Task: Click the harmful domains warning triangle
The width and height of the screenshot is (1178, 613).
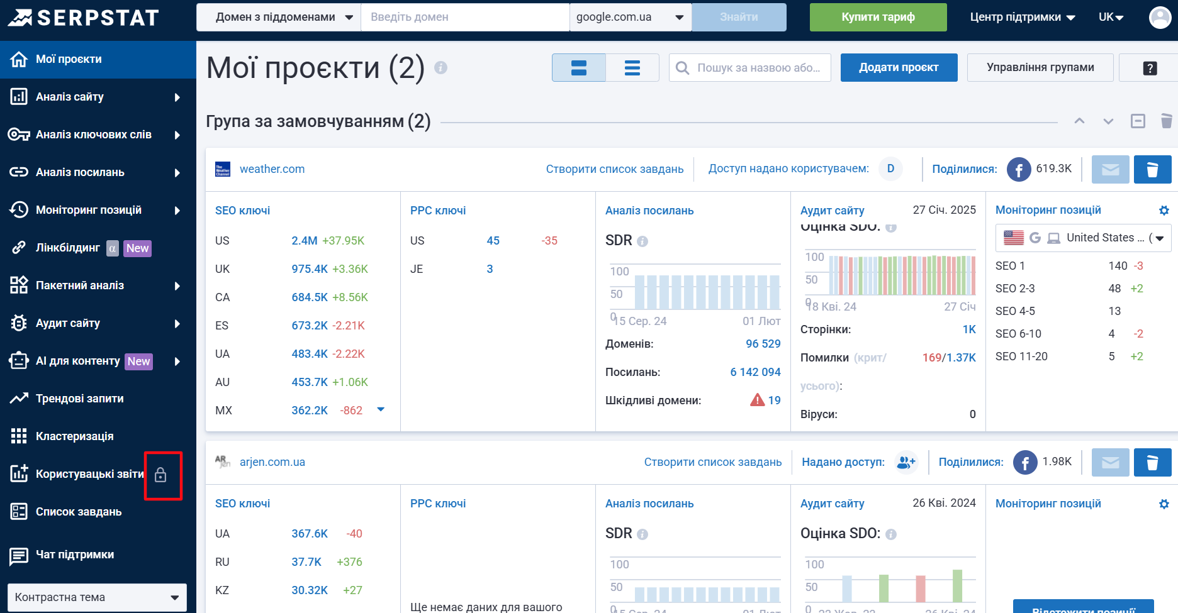Action: [x=757, y=400]
